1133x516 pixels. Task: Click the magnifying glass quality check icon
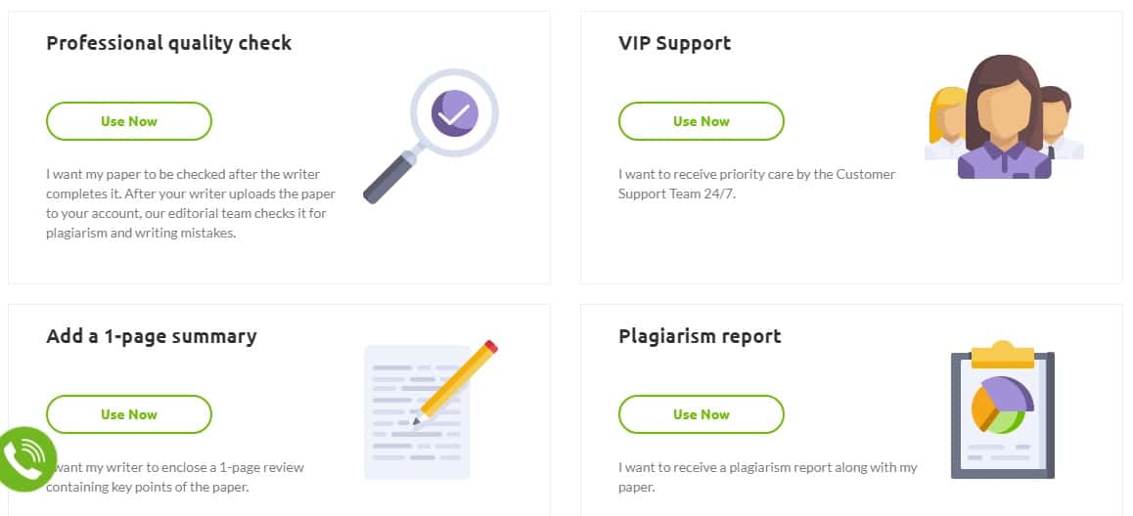click(431, 136)
